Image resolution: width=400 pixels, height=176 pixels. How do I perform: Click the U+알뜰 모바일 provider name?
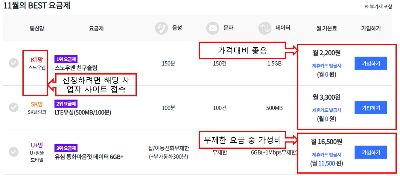point(37,156)
